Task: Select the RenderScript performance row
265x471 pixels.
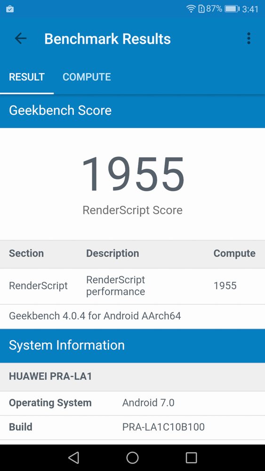Action: 132,286
